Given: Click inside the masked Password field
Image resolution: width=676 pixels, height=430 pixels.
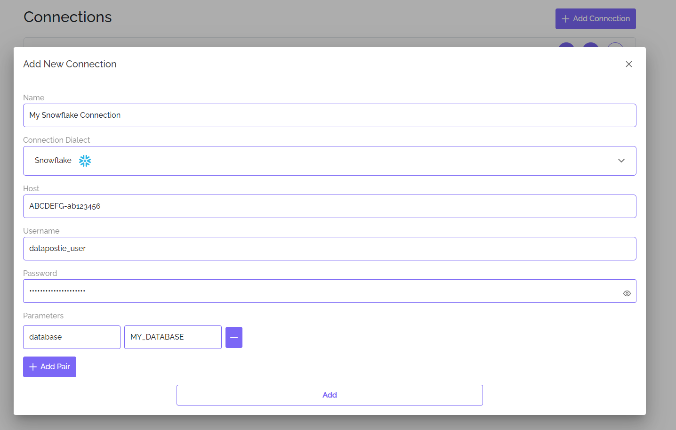Looking at the screenshot, I should tap(320, 291).
